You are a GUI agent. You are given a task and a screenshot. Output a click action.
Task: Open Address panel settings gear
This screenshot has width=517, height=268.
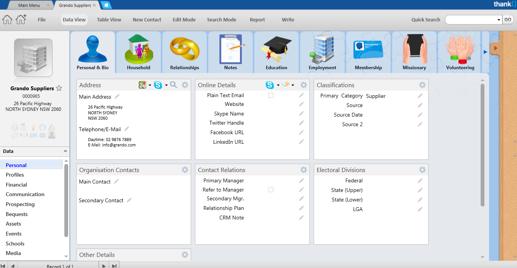tap(185, 85)
